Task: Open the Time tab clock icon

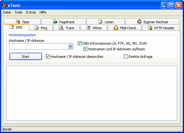Action: [x=18, y=22]
